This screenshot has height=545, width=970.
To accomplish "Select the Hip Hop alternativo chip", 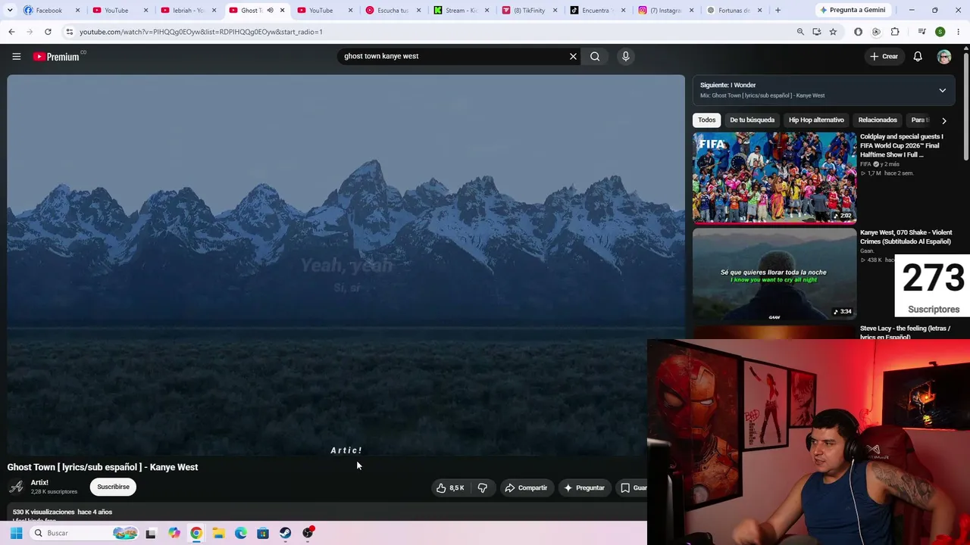I will (816, 120).
